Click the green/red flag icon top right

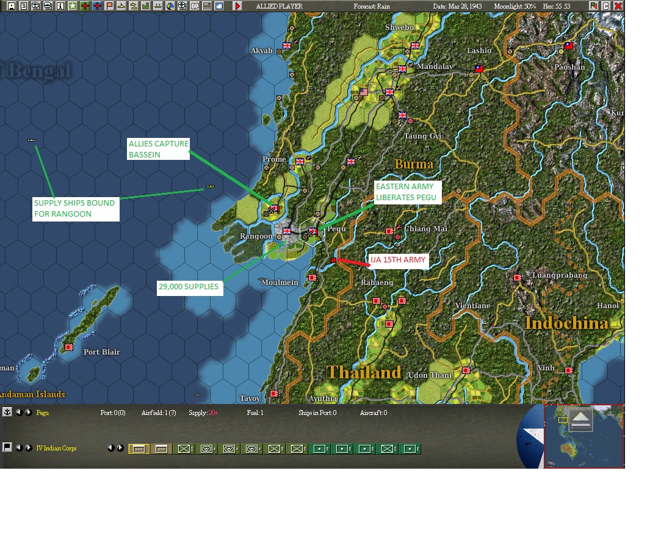coord(593,6)
